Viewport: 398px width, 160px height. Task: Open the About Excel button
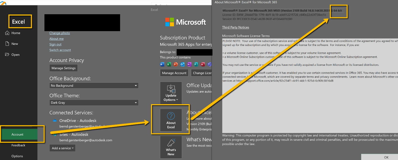(x=171, y=120)
